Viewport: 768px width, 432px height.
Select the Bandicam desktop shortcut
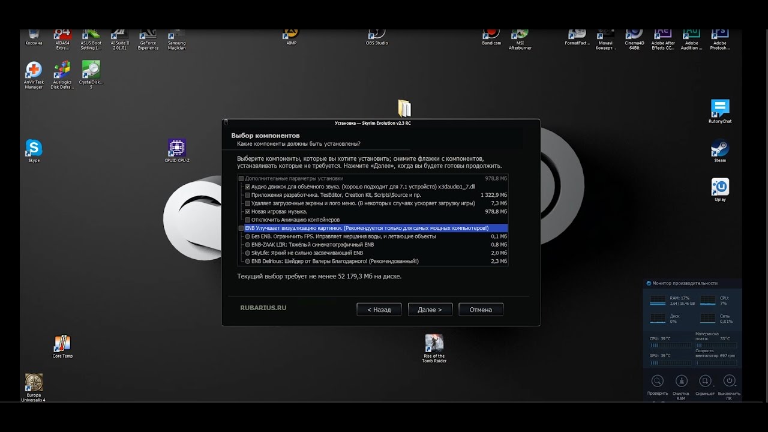click(491, 37)
